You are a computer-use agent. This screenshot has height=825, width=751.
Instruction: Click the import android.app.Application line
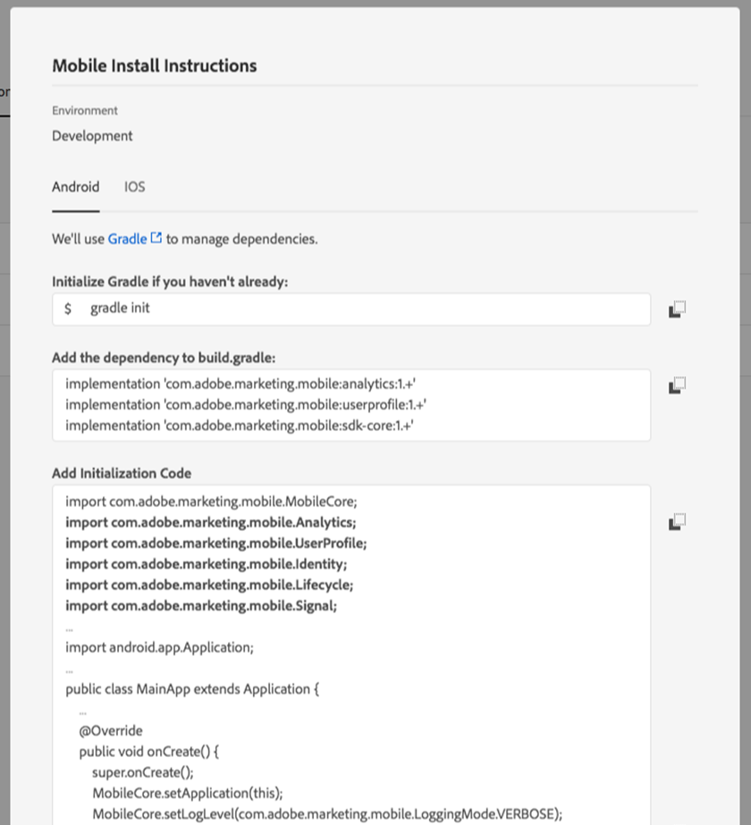coord(159,647)
